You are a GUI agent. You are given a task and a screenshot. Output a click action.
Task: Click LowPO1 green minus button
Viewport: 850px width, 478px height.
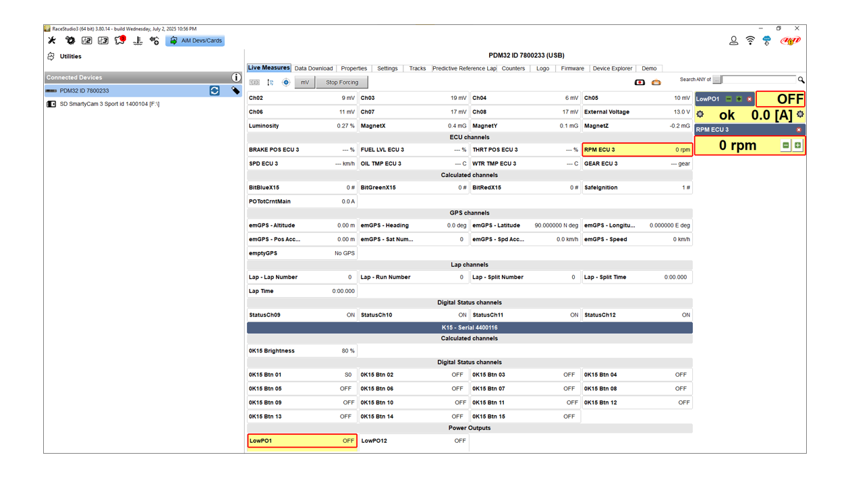point(729,99)
